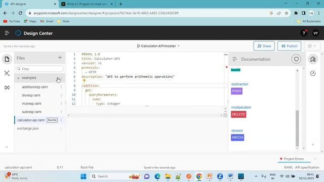Select subresp.raml file
The height and width of the screenshot is (182, 324).
click(31, 112)
